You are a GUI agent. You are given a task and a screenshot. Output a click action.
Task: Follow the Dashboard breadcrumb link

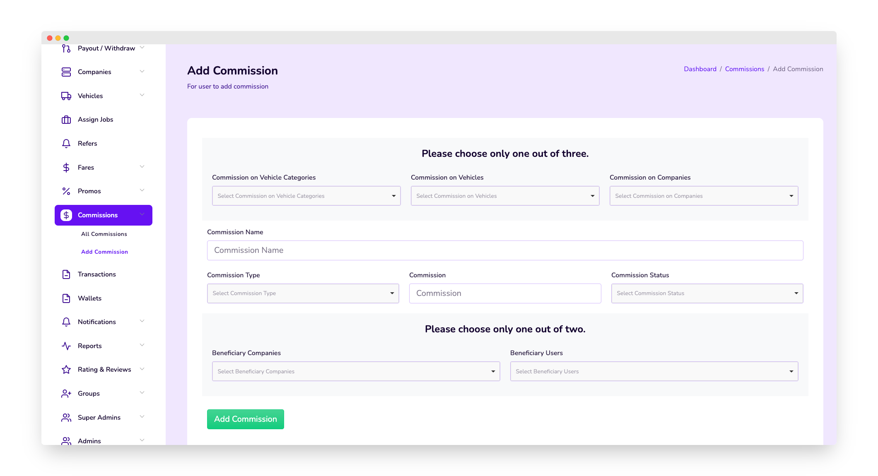pos(700,69)
